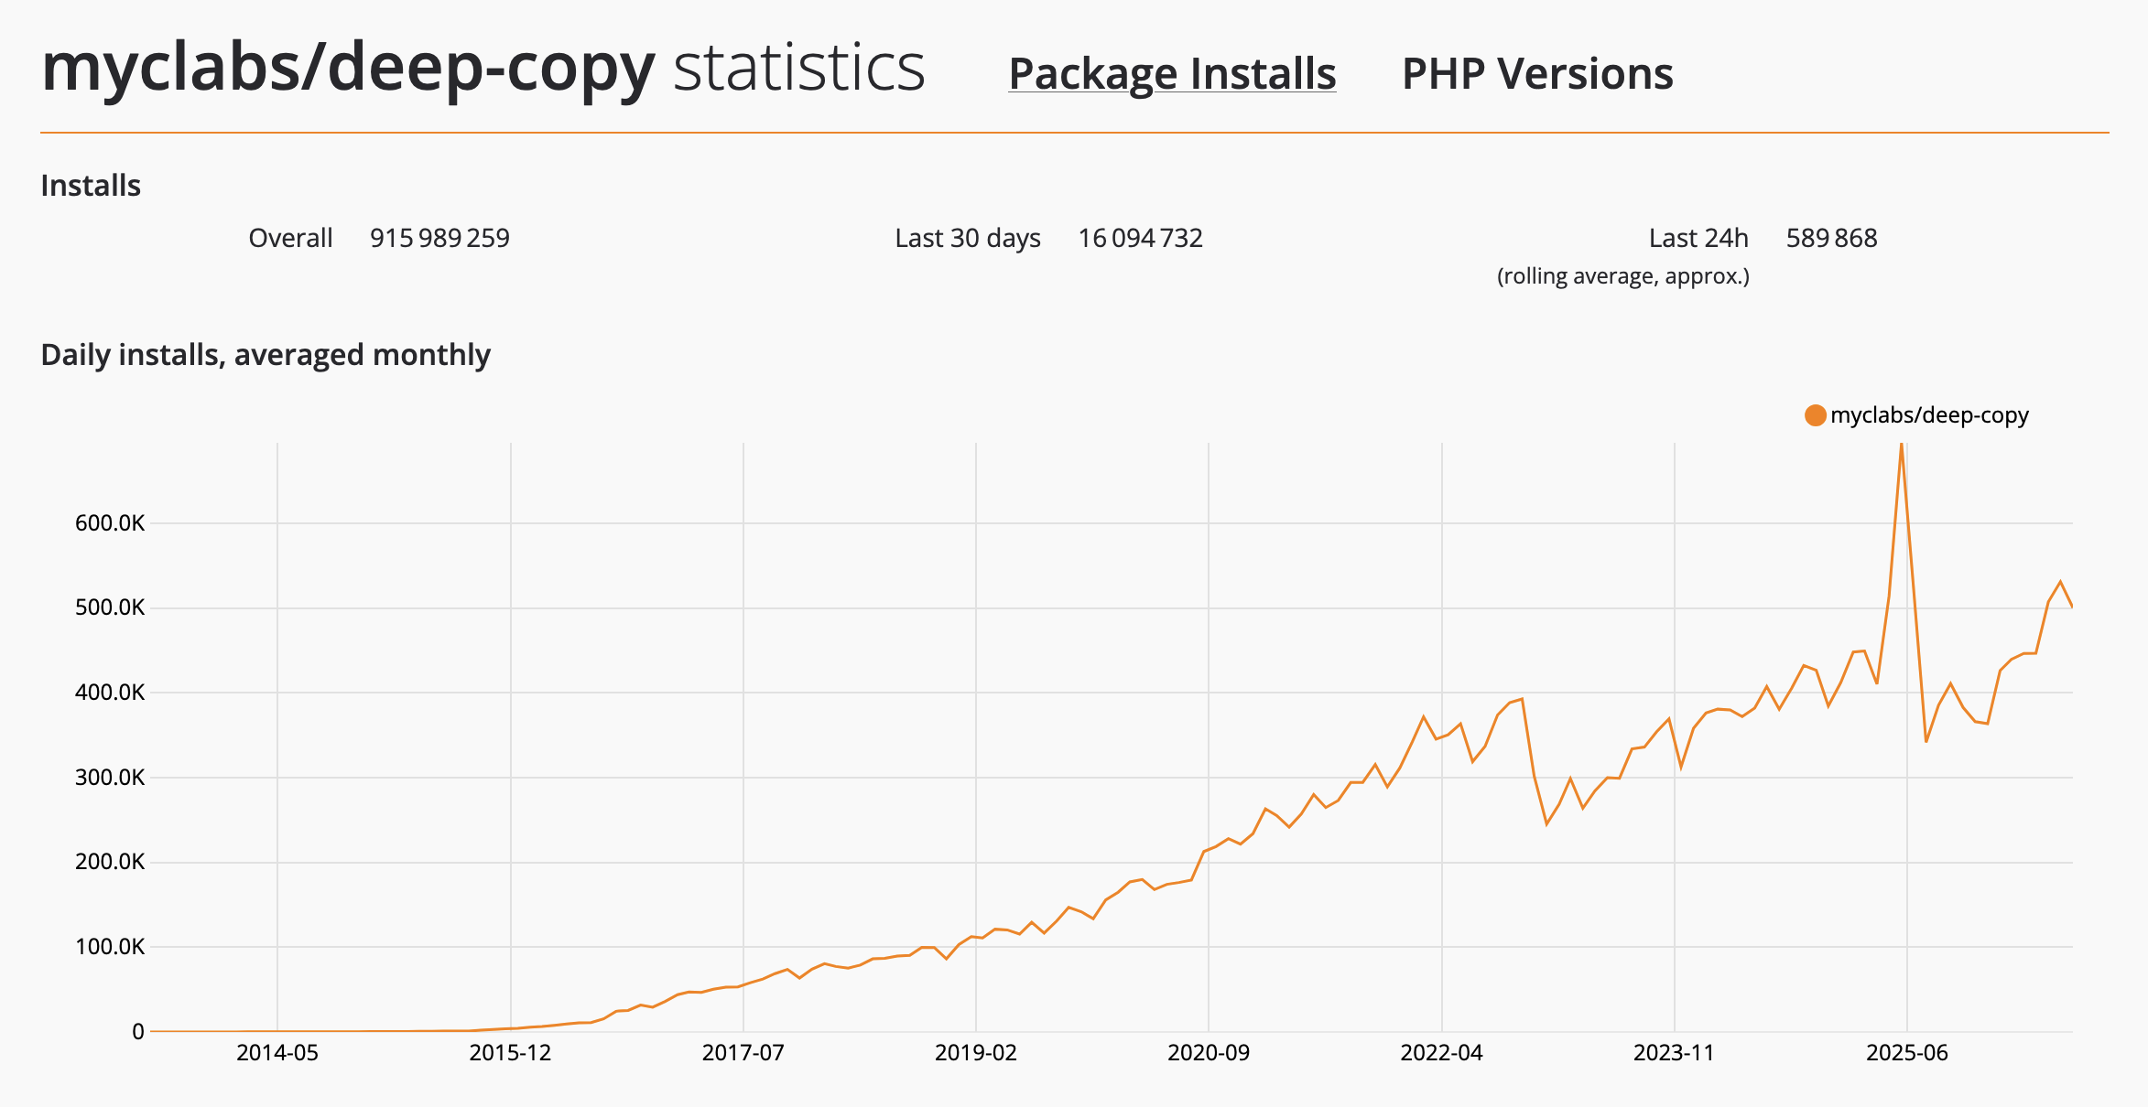Open the Package Installs tab

[x=1172, y=73]
